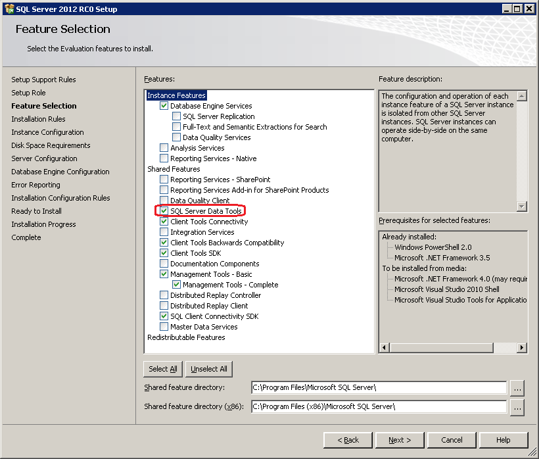Select Microsoft .NET Framework 4.0 prerequisite
This screenshot has height=459, width=539.
click(x=461, y=279)
